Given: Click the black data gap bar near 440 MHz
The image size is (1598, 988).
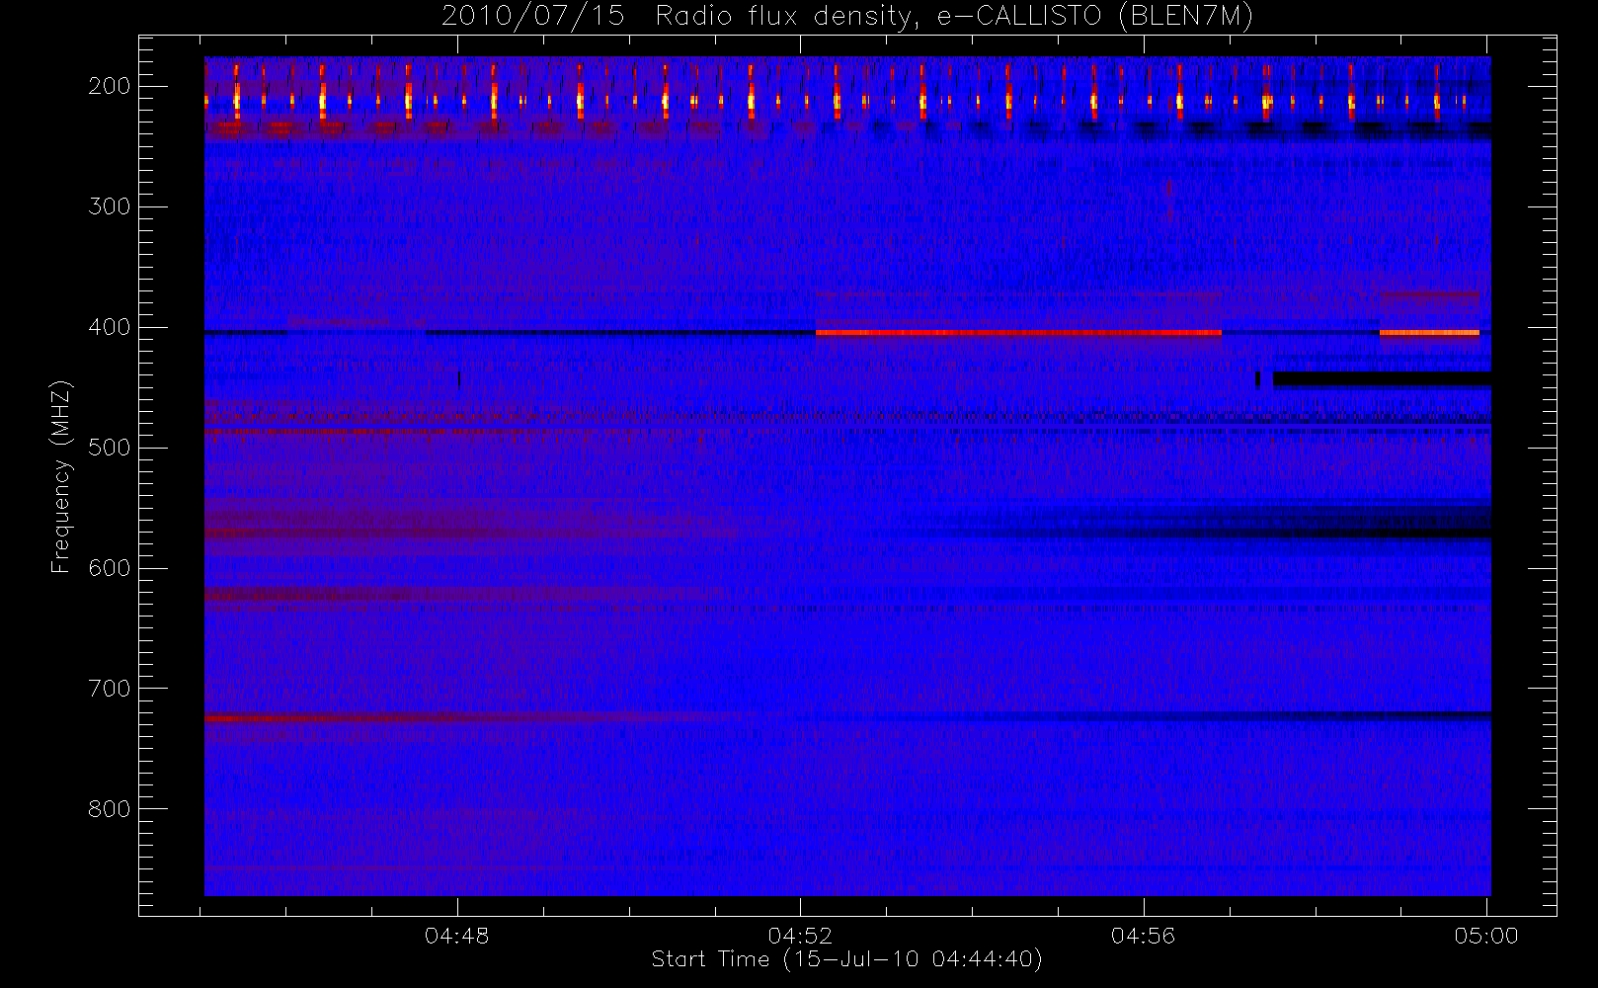Looking at the screenshot, I should tap(1382, 379).
